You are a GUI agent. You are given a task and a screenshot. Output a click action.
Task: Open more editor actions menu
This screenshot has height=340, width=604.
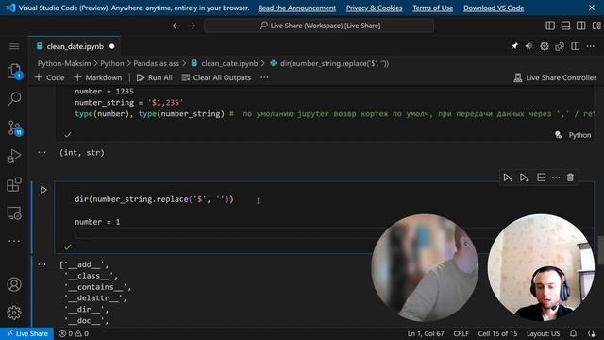[591, 46]
